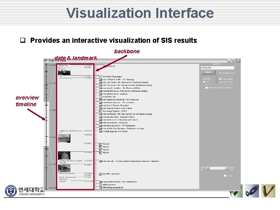Click the last "My Life" document icon
Viewport: 280px width, 210px height.
100,153
